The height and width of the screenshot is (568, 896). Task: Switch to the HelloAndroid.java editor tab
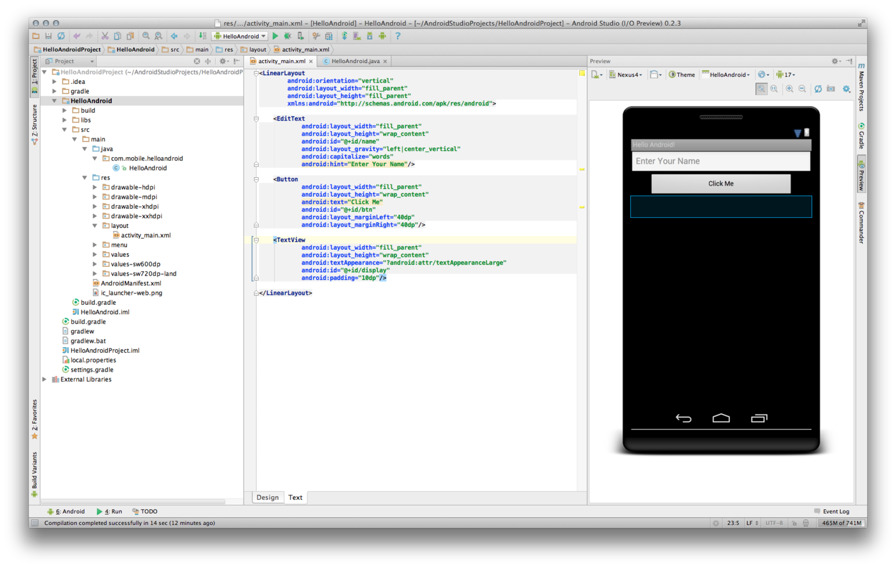[x=355, y=61]
